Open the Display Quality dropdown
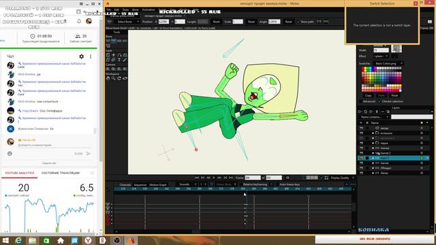This screenshot has width=436, height=245. pos(342,178)
